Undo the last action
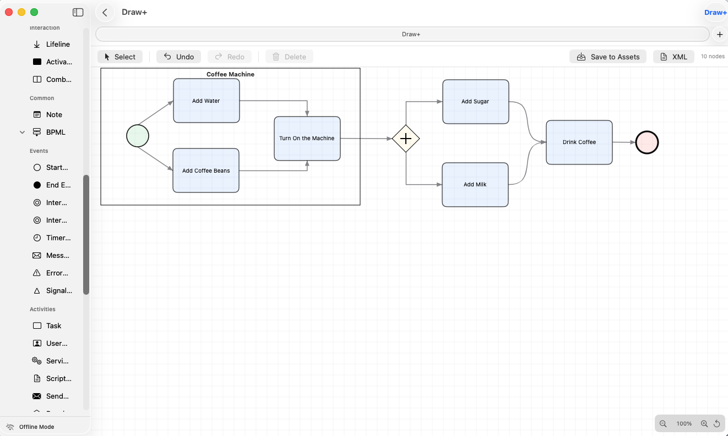 click(x=179, y=57)
